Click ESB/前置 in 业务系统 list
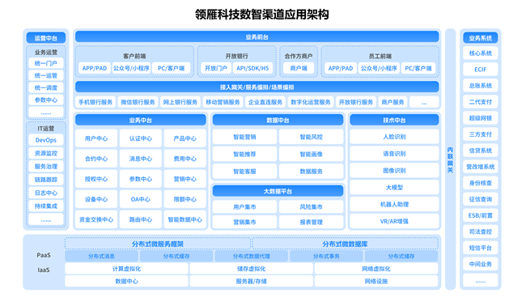This screenshot has height=297, width=526. [x=481, y=215]
